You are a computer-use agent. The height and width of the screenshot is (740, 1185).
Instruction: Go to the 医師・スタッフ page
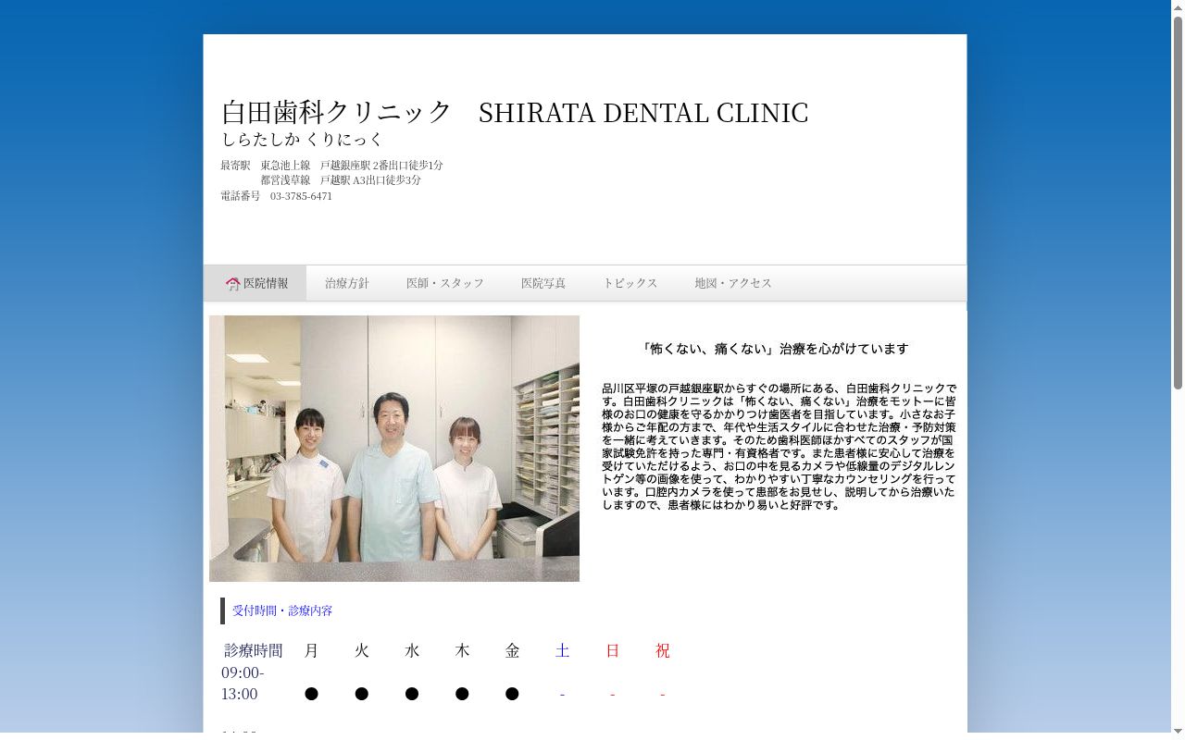pos(445,283)
